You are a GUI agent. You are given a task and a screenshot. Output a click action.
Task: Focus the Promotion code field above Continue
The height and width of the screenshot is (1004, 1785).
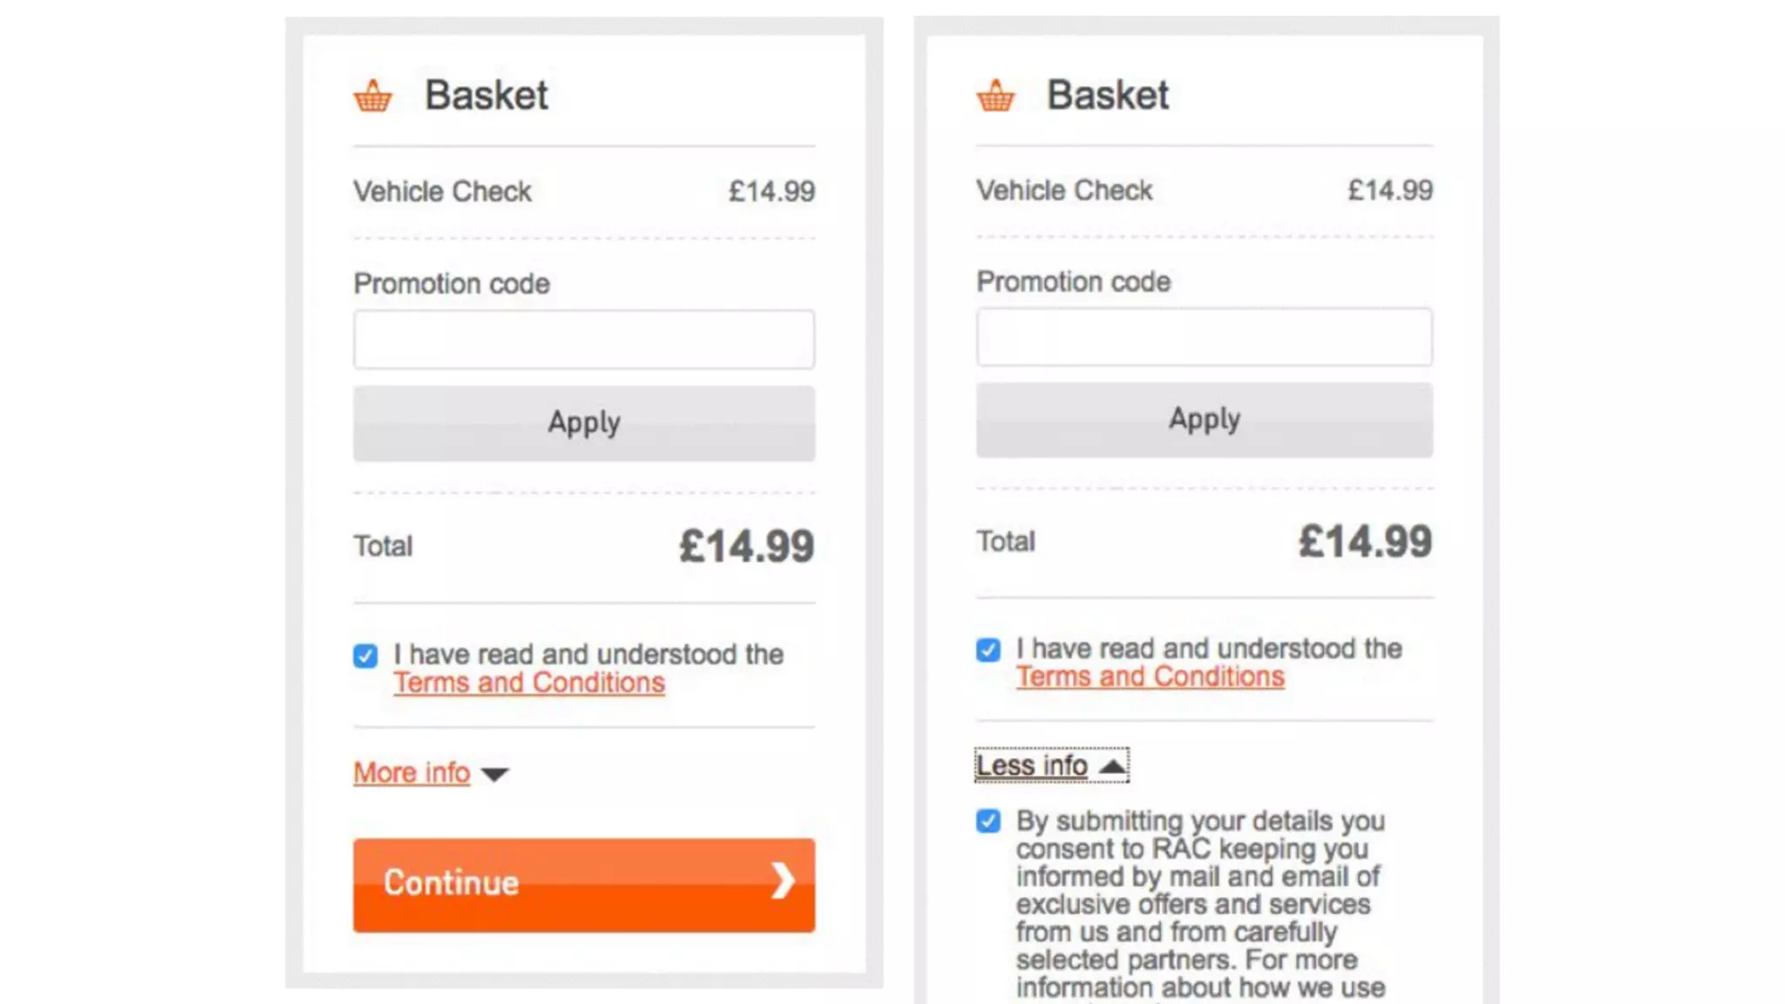[x=584, y=340]
